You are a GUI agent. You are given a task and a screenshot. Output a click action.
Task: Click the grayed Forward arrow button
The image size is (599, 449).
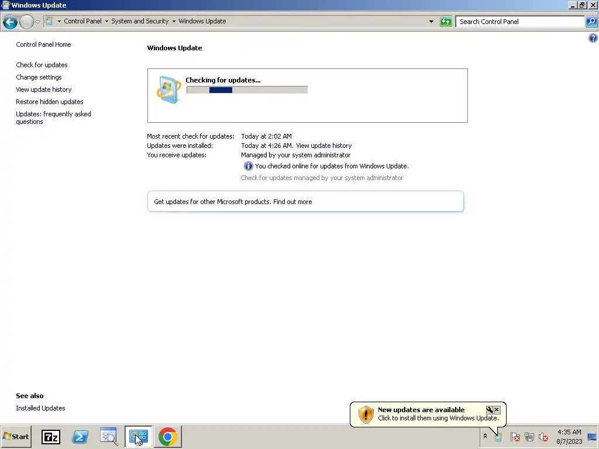[26, 22]
